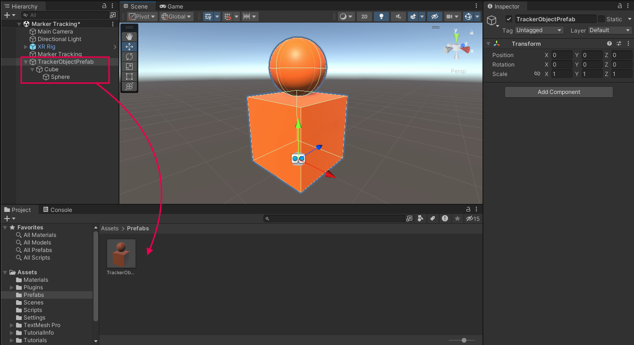Toggle scene lighting bulb icon
Screen dimensions: 634x345
tap(381, 17)
